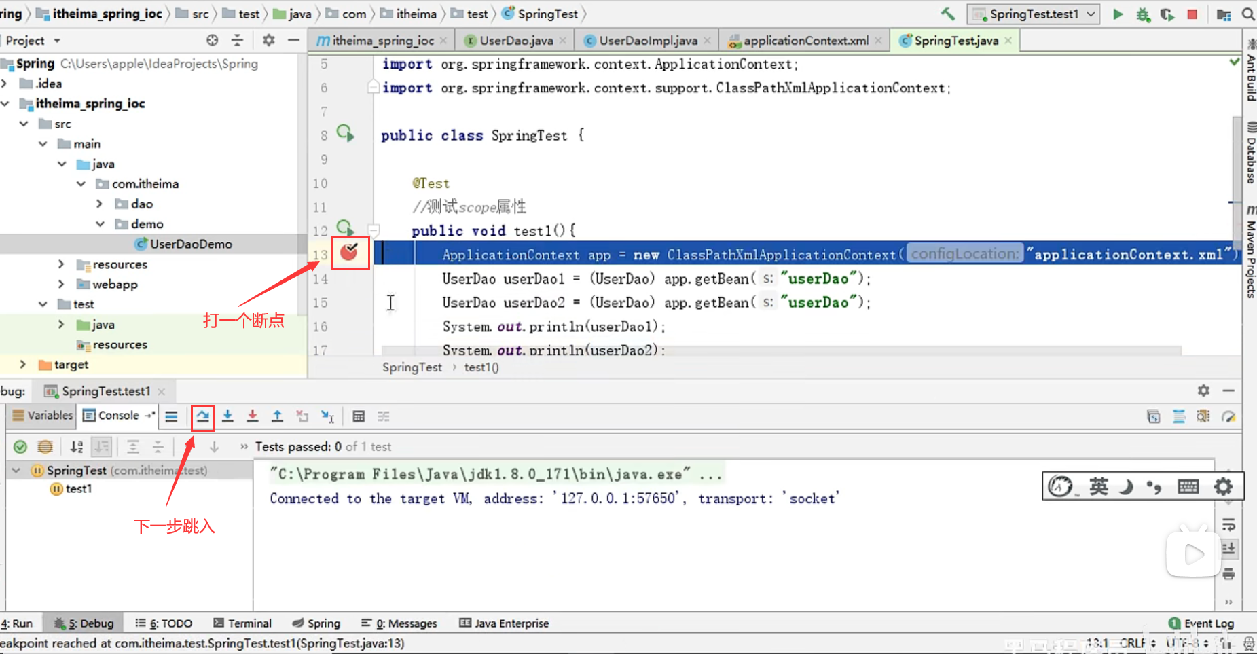Click the red Force Step Into button
This screenshot has width=1257, height=654.
click(x=253, y=416)
